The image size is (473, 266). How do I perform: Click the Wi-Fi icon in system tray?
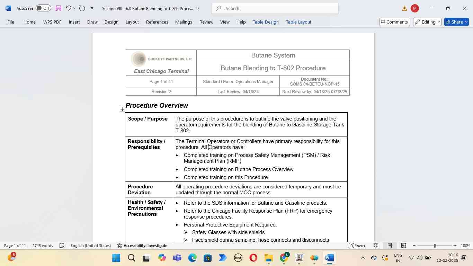[x=411, y=258]
